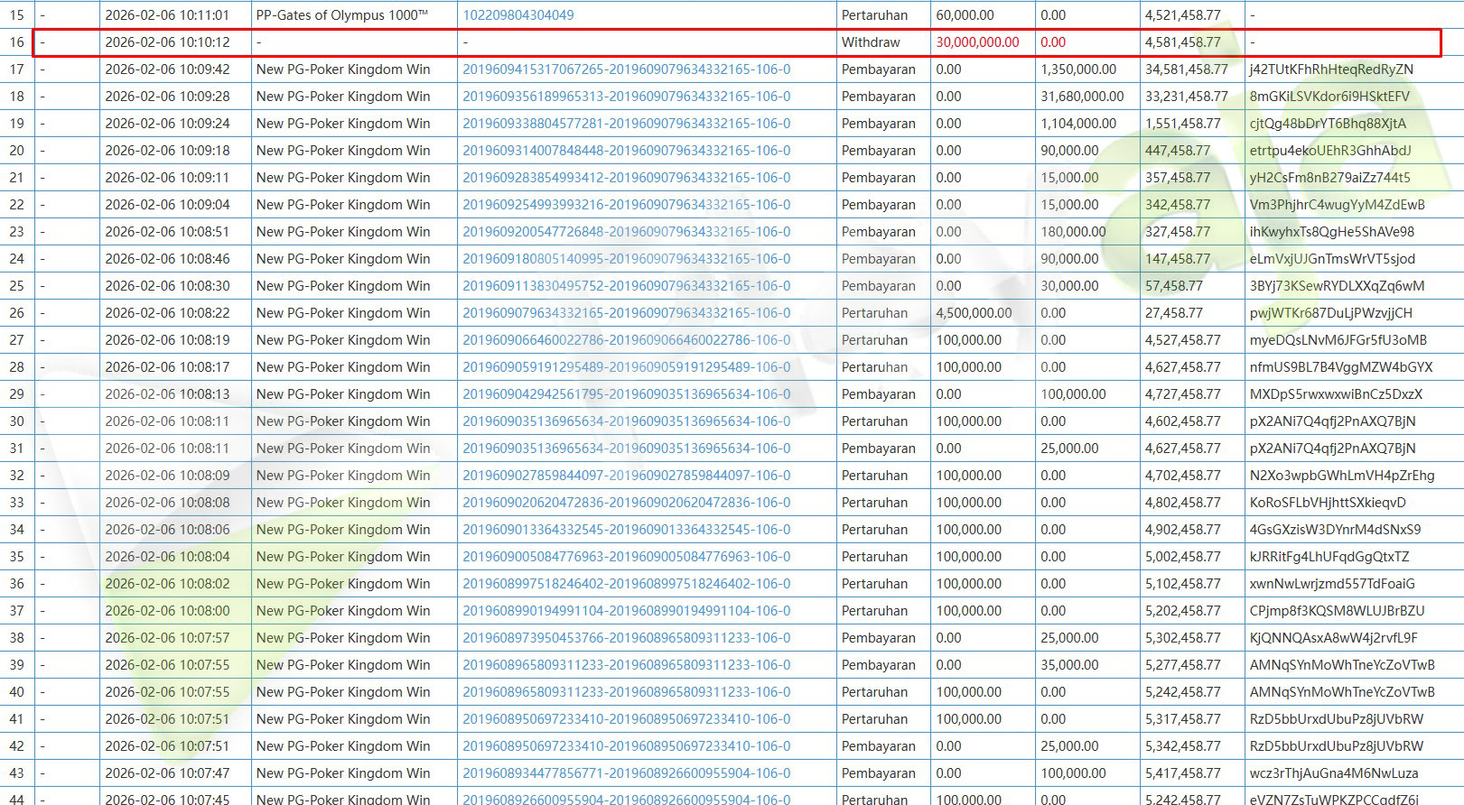Select the 31,680,000.00 payout cell
The width and height of the screenshot is (1464, 805).
pyautogui.click(x=1082, y=97)
